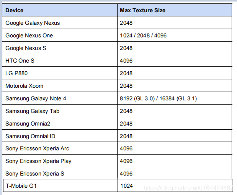Click the 1024 / 2048 / 4096 value
The width and height of the screenshot is (237, 195).
pyautogui.click(x=143, y=35)
